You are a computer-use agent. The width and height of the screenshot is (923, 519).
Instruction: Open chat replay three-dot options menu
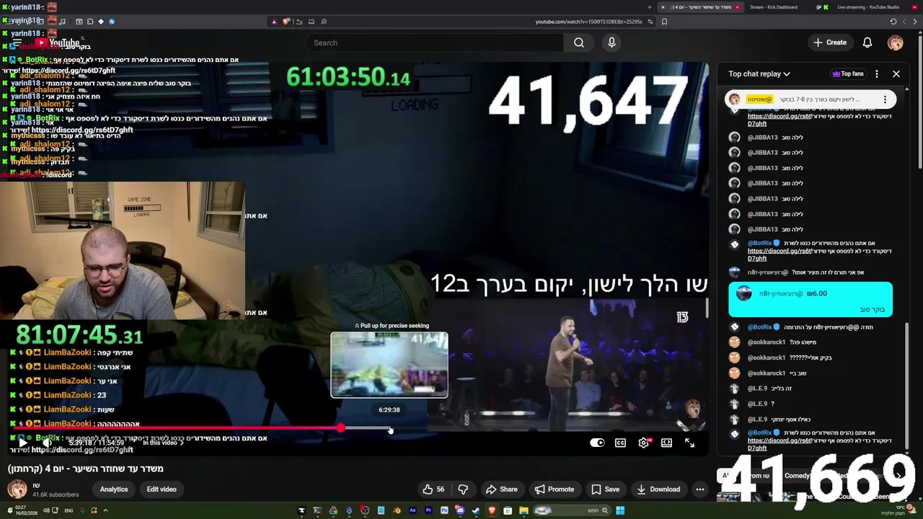point(877,74)
